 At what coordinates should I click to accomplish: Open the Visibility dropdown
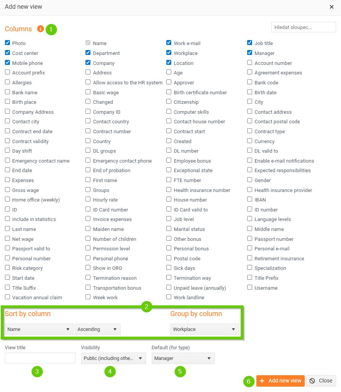pos(113,358)
